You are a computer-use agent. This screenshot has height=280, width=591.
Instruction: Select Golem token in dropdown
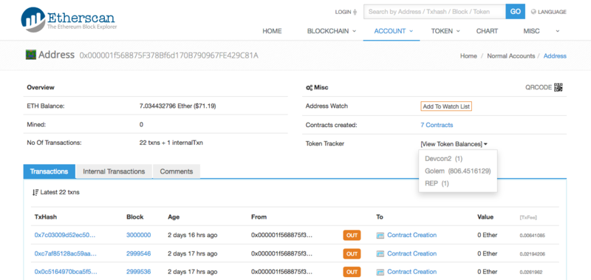coord(457,171)
